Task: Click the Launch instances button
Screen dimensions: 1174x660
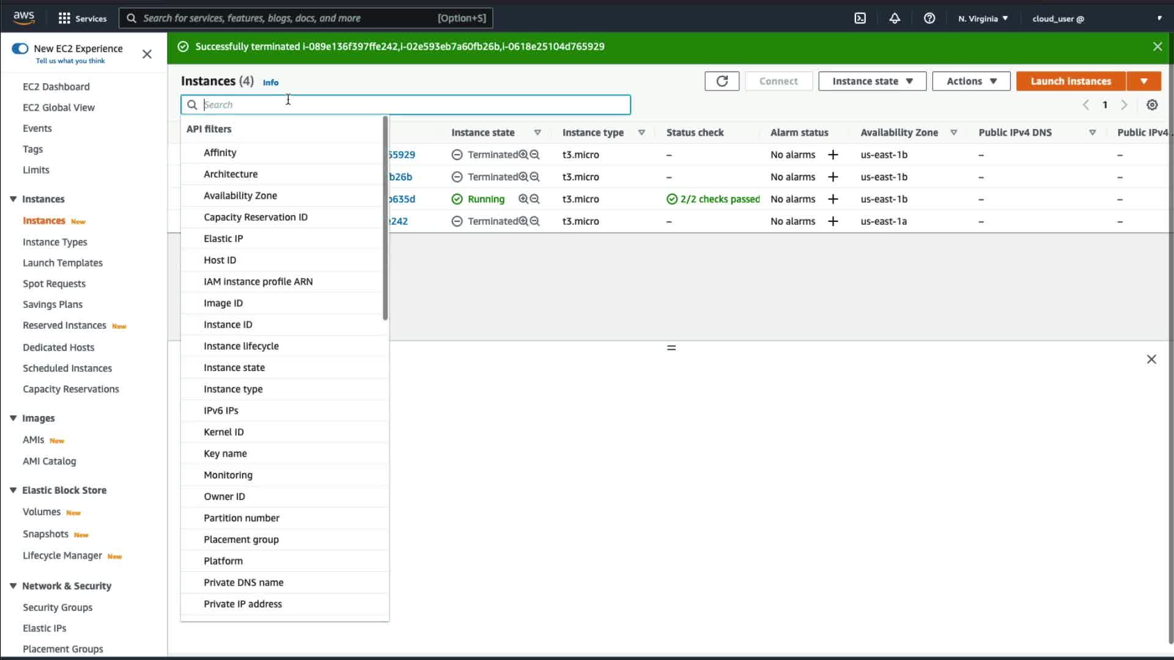Action: tap(1071, 81)
